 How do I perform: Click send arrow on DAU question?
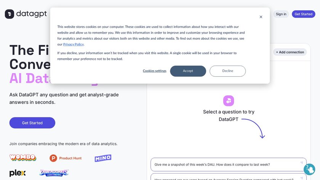coord(302,163)
